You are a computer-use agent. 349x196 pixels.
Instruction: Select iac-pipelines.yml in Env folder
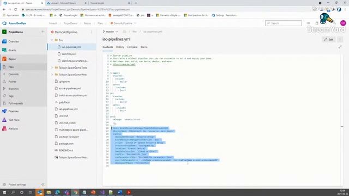[71, 47]
